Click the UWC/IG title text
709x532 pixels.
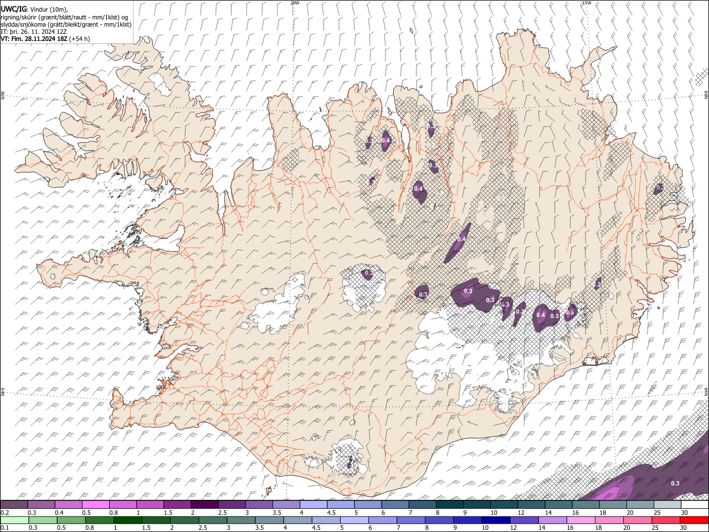tap(14, 9)
